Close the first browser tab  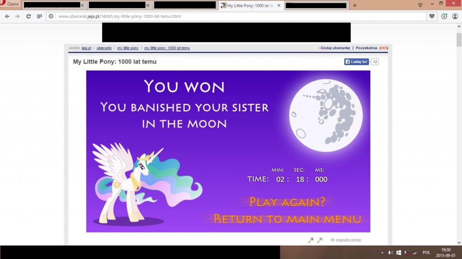[x=82, y=5]
